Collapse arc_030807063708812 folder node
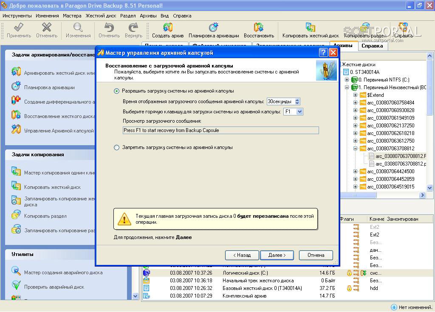 [x=356, y=149]
